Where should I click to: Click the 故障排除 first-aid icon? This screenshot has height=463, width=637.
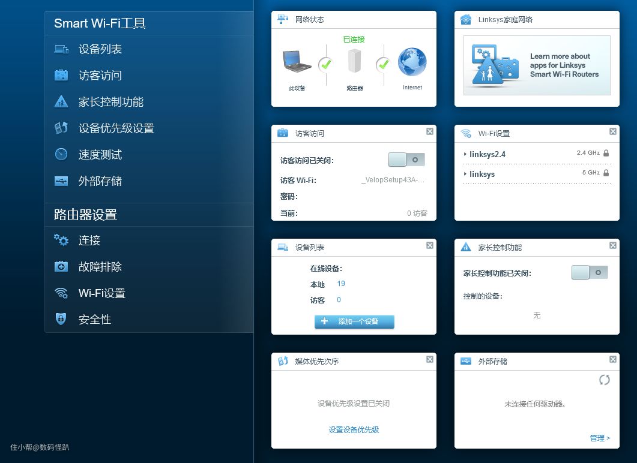tap(61, 267)
